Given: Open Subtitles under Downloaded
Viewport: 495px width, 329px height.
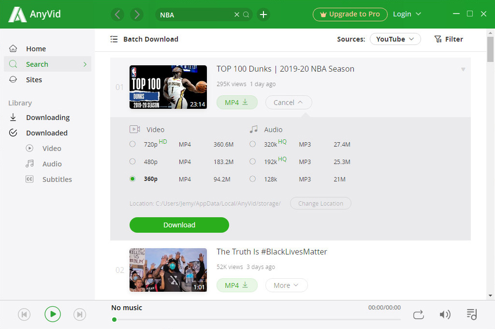Looking at the screenshot, I should pos(57,179).
